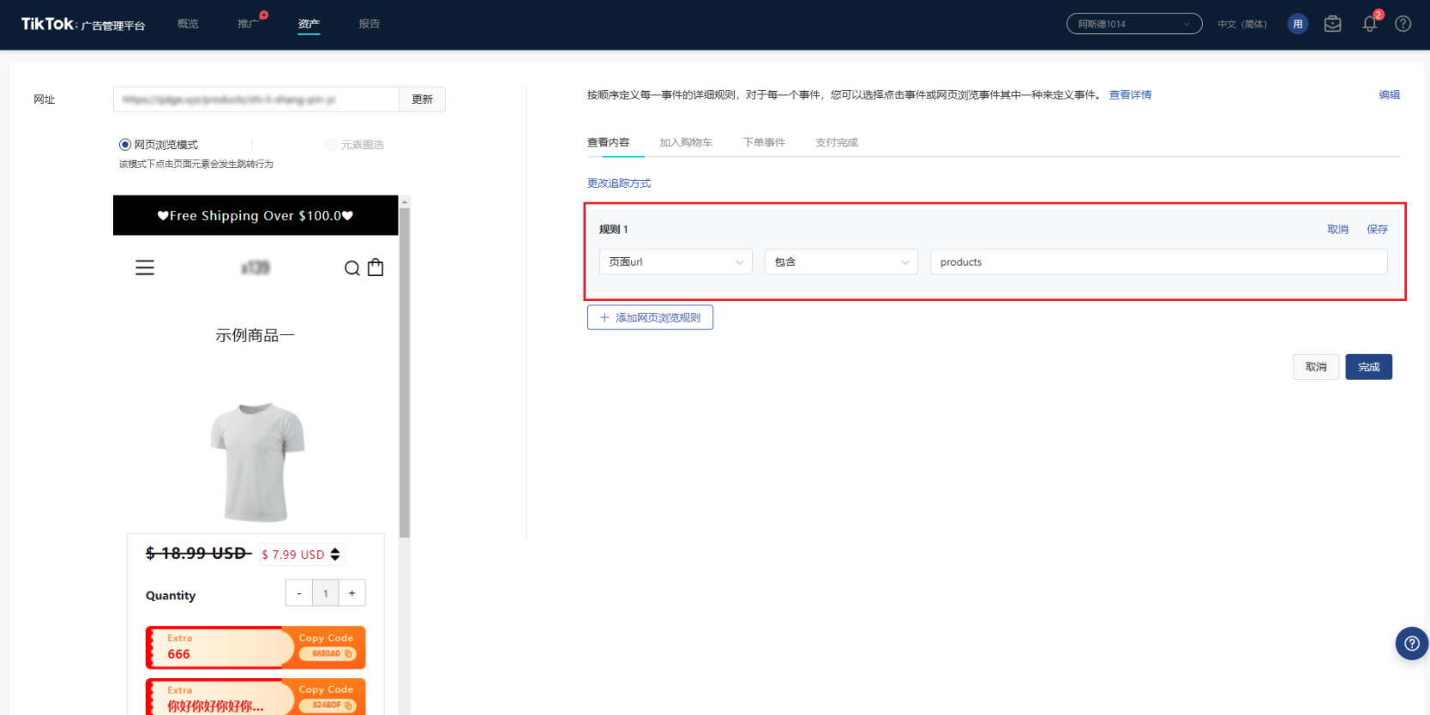This screenshot has height=715, width=1430.
Task: Click the preview panel vertical scrollbar
Action: pyautogui.click(x=405, y=369)
